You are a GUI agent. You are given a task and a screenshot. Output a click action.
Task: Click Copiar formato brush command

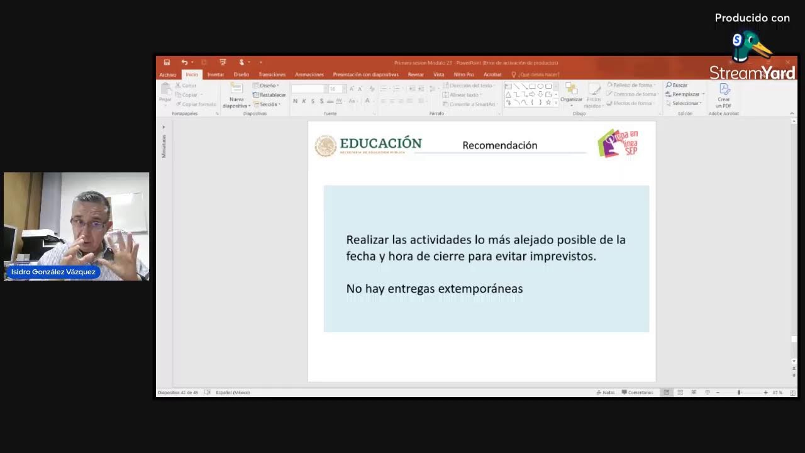click(196, 104)
